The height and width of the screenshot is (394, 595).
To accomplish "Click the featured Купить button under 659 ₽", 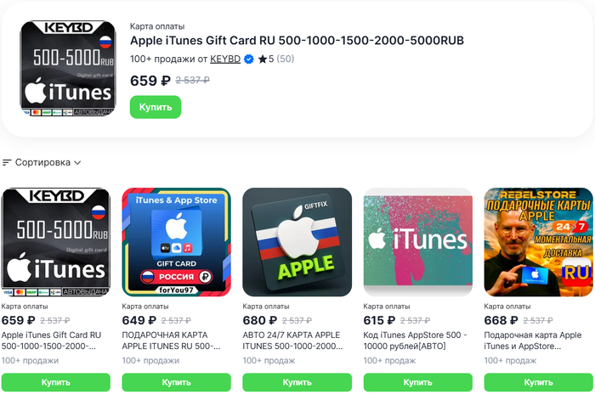I will [156, 107].
